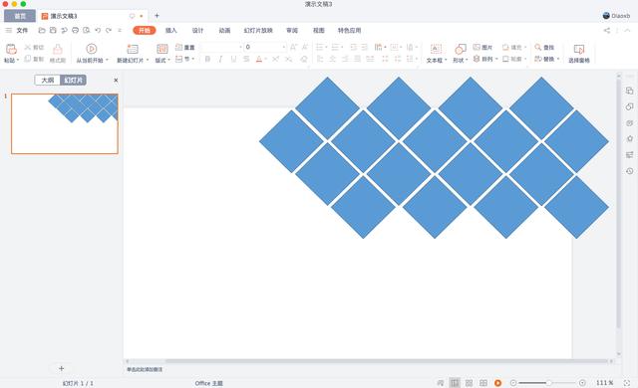Viewport: 638px width, 388px height.
Task: Click the Print Preview icon in quick access bar
Action: (x=87, y=31)
